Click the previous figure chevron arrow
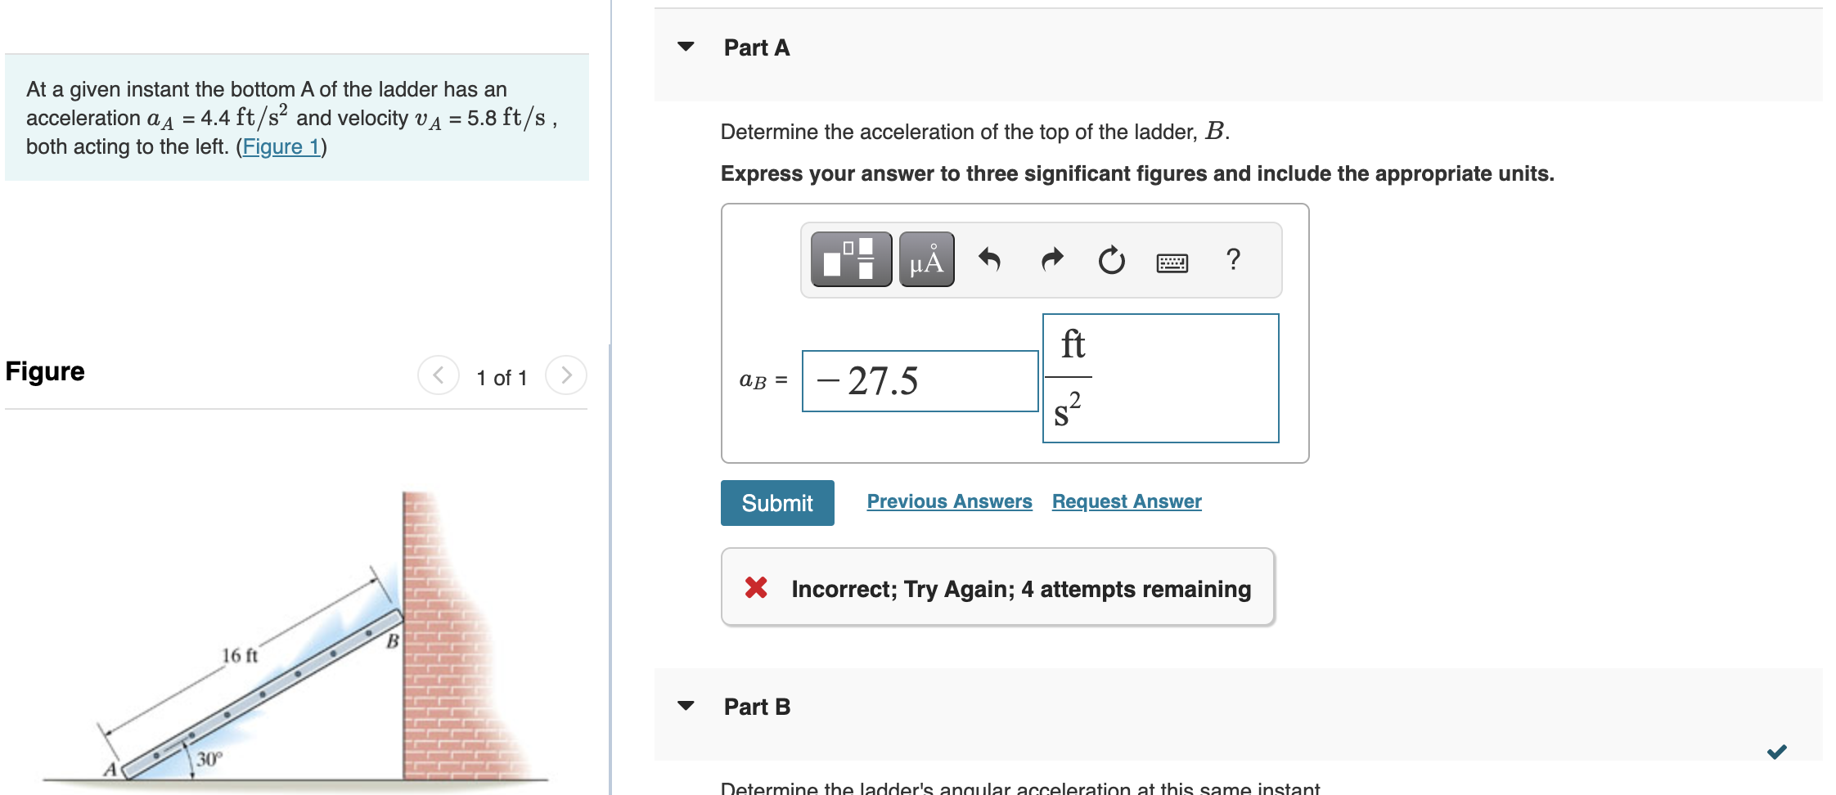The width and height of the screenshot is (1836, 795). coord(439,376)
